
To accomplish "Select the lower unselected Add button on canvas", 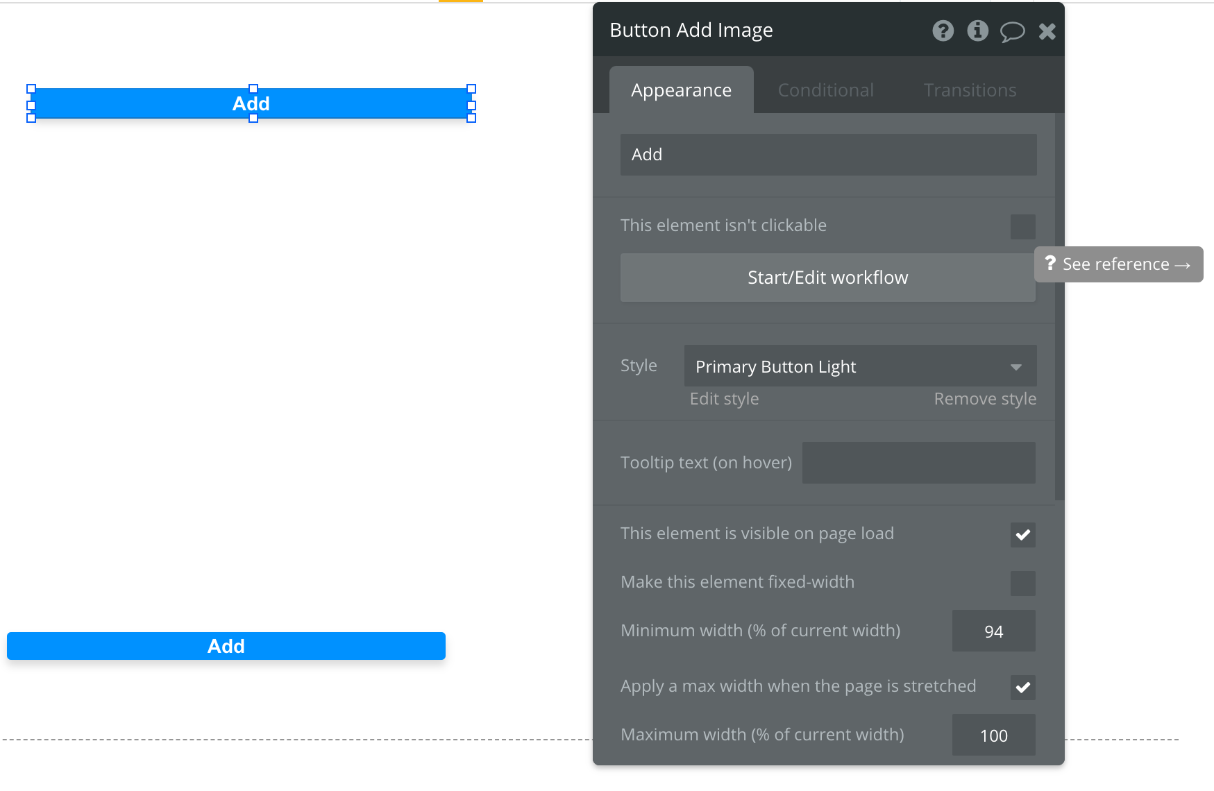I will [226, 646].
